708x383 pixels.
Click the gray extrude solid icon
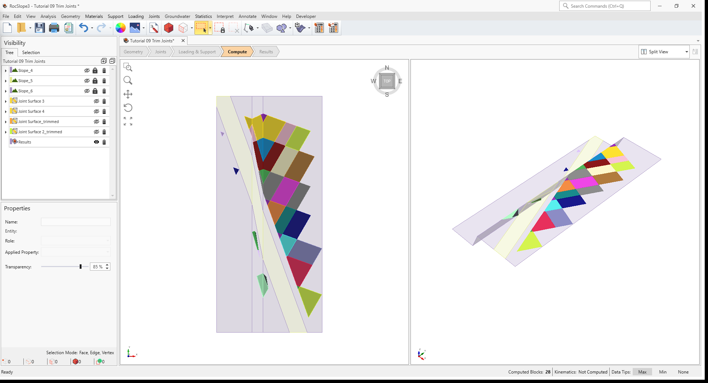coord(267,28)
